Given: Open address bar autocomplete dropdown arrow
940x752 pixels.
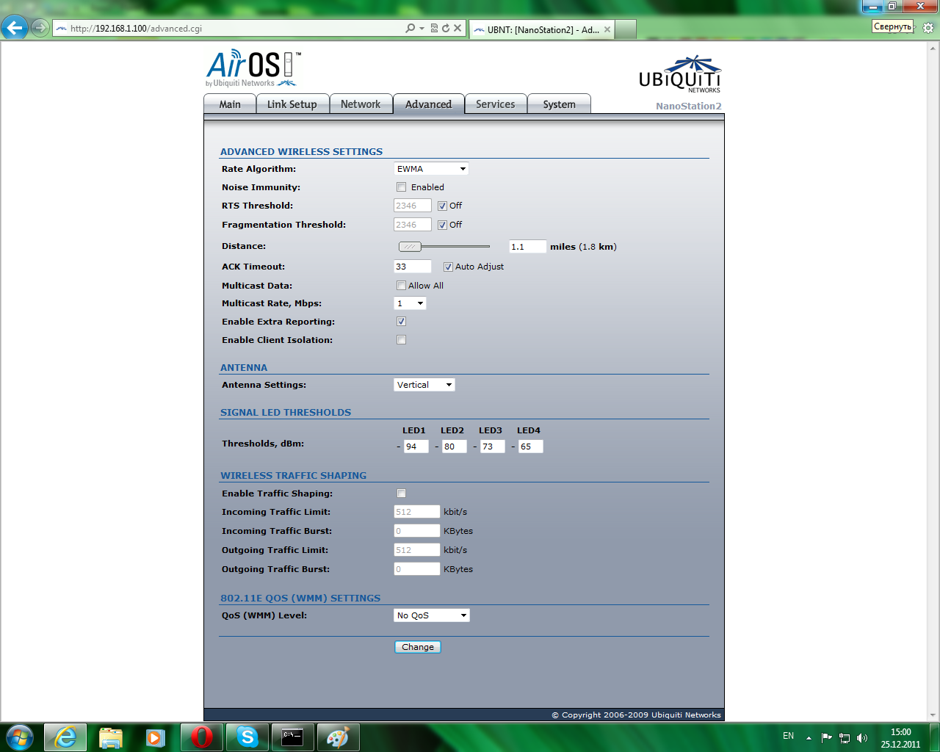Looking at the screenshot, I should click(x=422, y=28).
